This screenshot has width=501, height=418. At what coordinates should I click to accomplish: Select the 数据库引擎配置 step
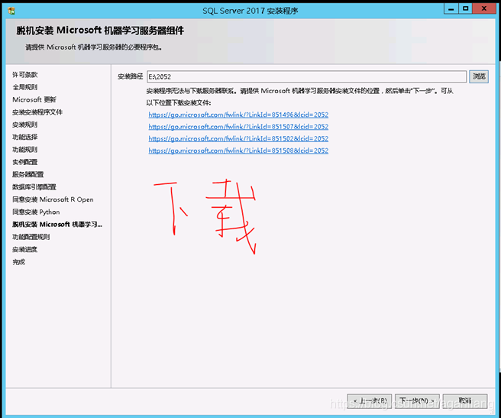click(x=34, y=186)
